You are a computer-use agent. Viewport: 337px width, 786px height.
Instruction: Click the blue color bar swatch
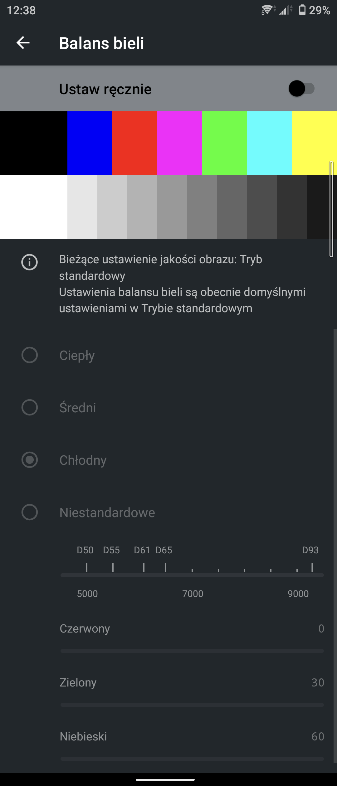[x=90, y=143]
